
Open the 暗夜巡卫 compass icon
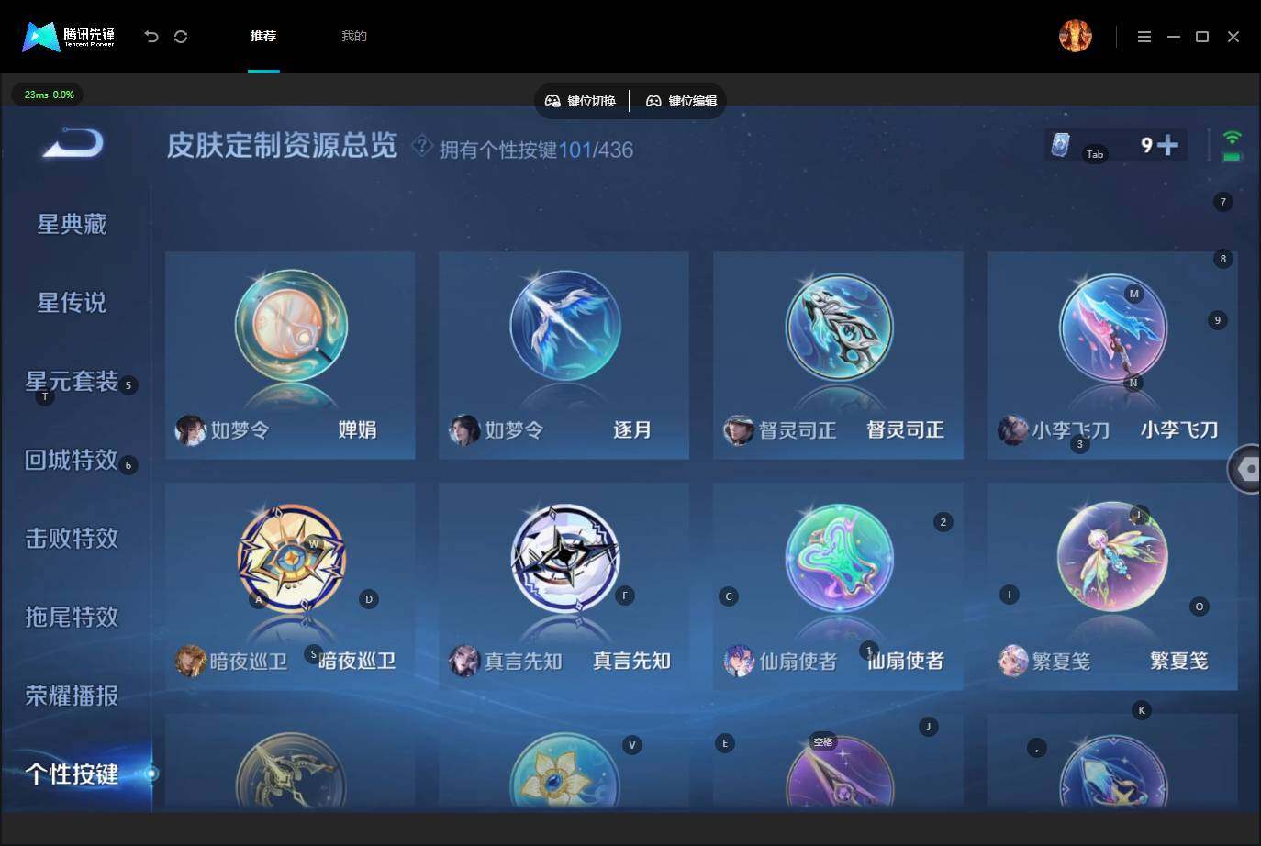pos(291,558)
